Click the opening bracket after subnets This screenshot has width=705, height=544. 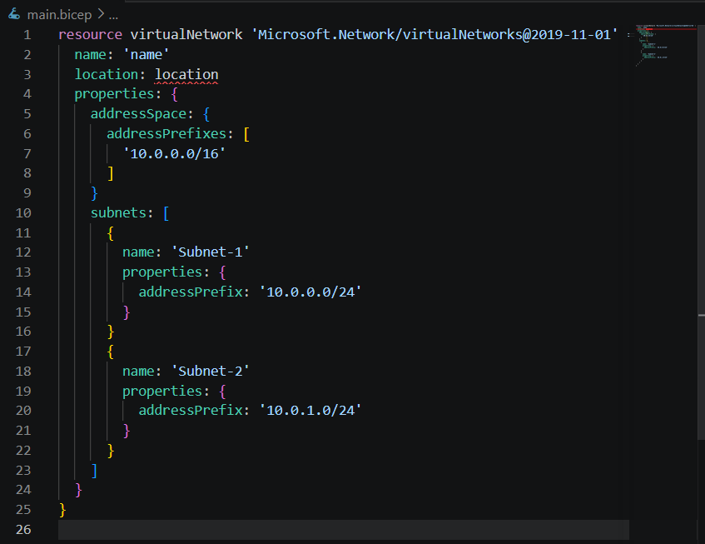click(166, 212)
